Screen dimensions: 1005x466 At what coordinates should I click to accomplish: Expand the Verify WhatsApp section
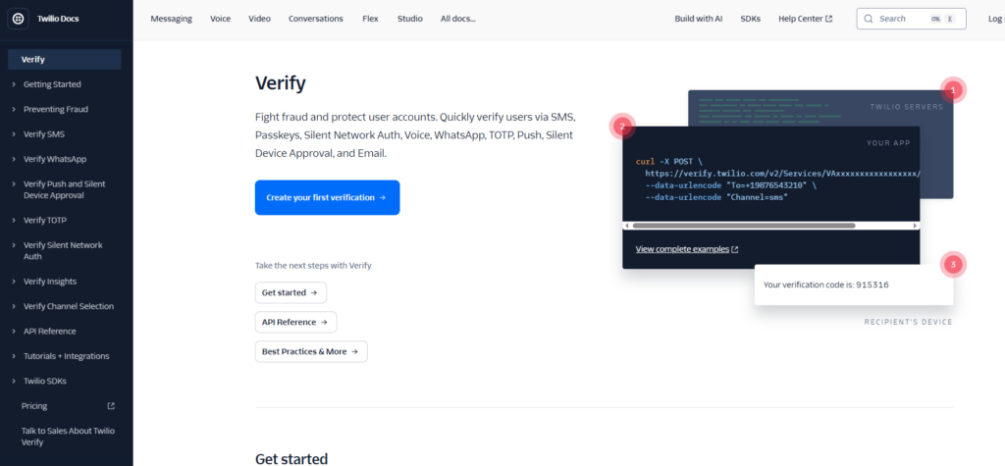(x=14, y=160)
